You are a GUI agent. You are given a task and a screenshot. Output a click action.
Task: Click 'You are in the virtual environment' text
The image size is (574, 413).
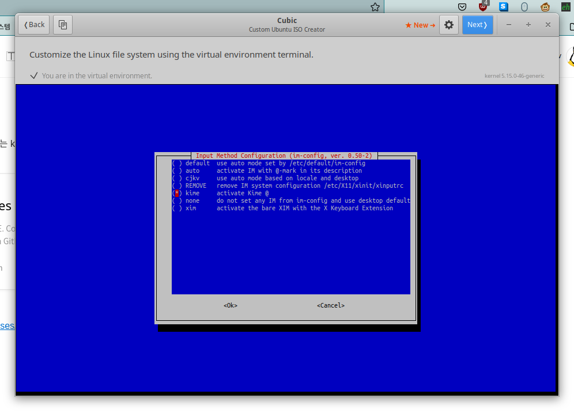pos(97,75)
